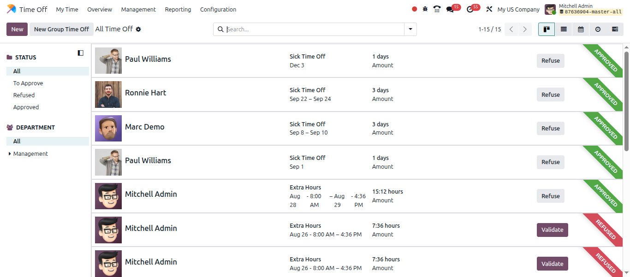Open the My Time menu

[x=67, y=9]
